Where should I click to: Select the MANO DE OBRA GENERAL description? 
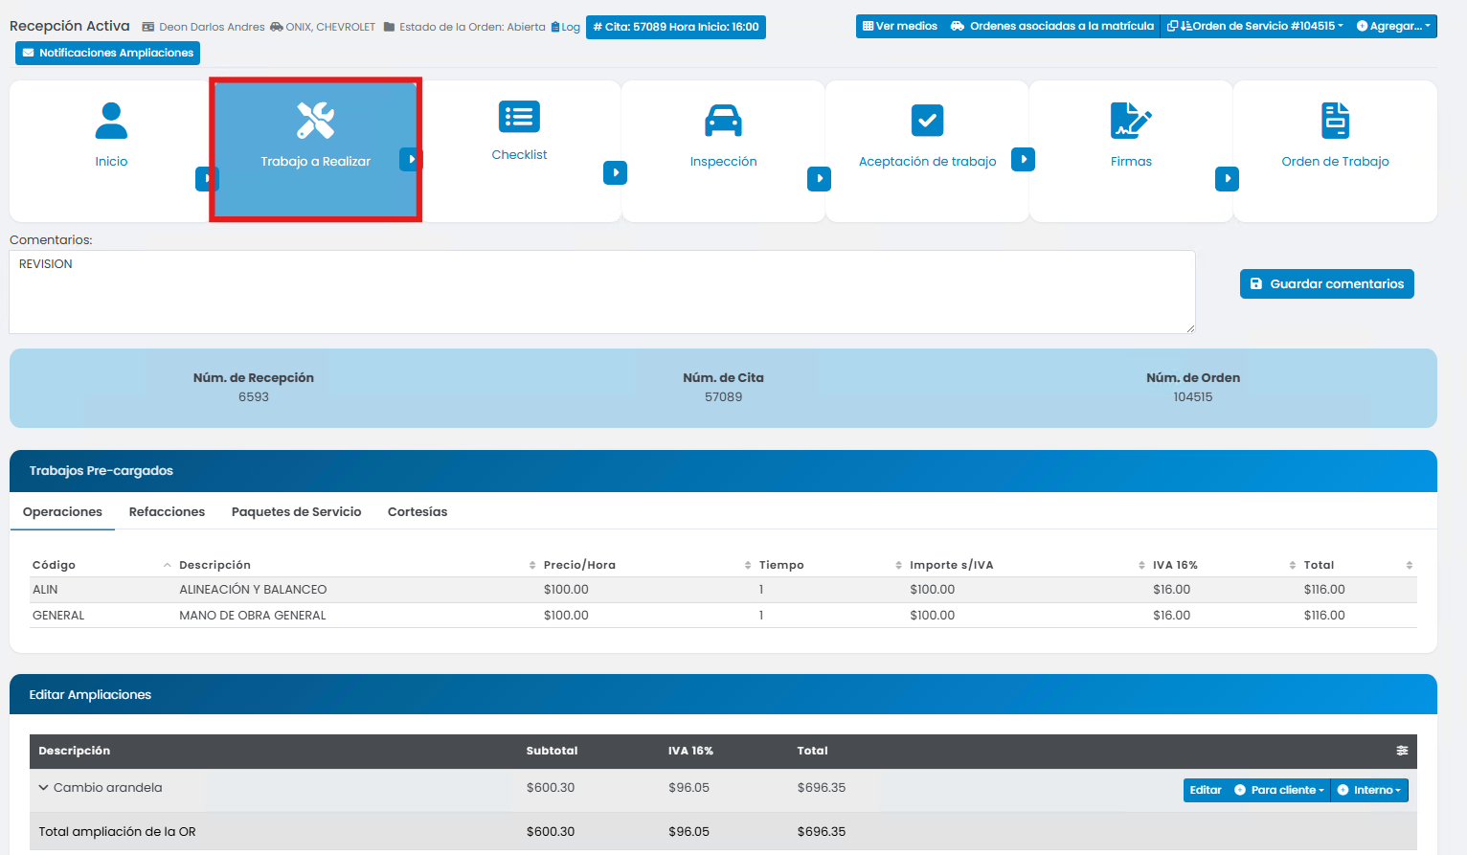[253, 616]
